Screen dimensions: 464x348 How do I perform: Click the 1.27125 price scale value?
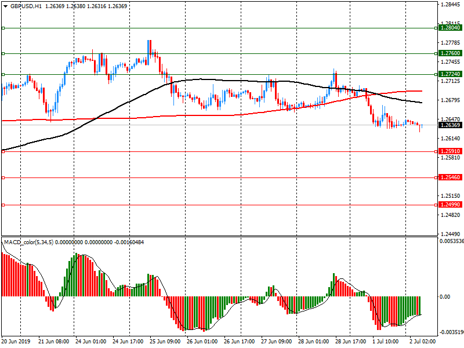[451, 81]
